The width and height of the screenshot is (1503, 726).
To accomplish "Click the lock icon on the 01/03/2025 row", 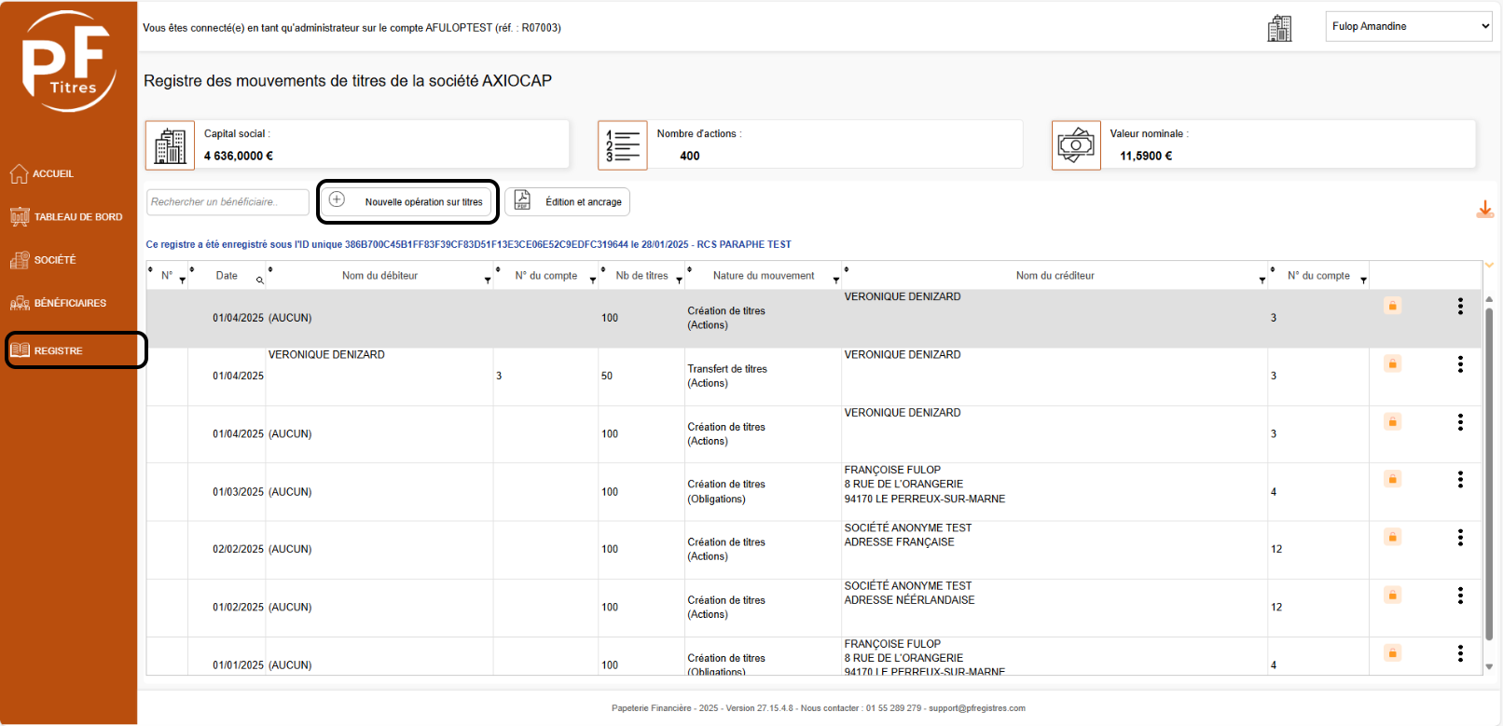I will (1392, 479).
